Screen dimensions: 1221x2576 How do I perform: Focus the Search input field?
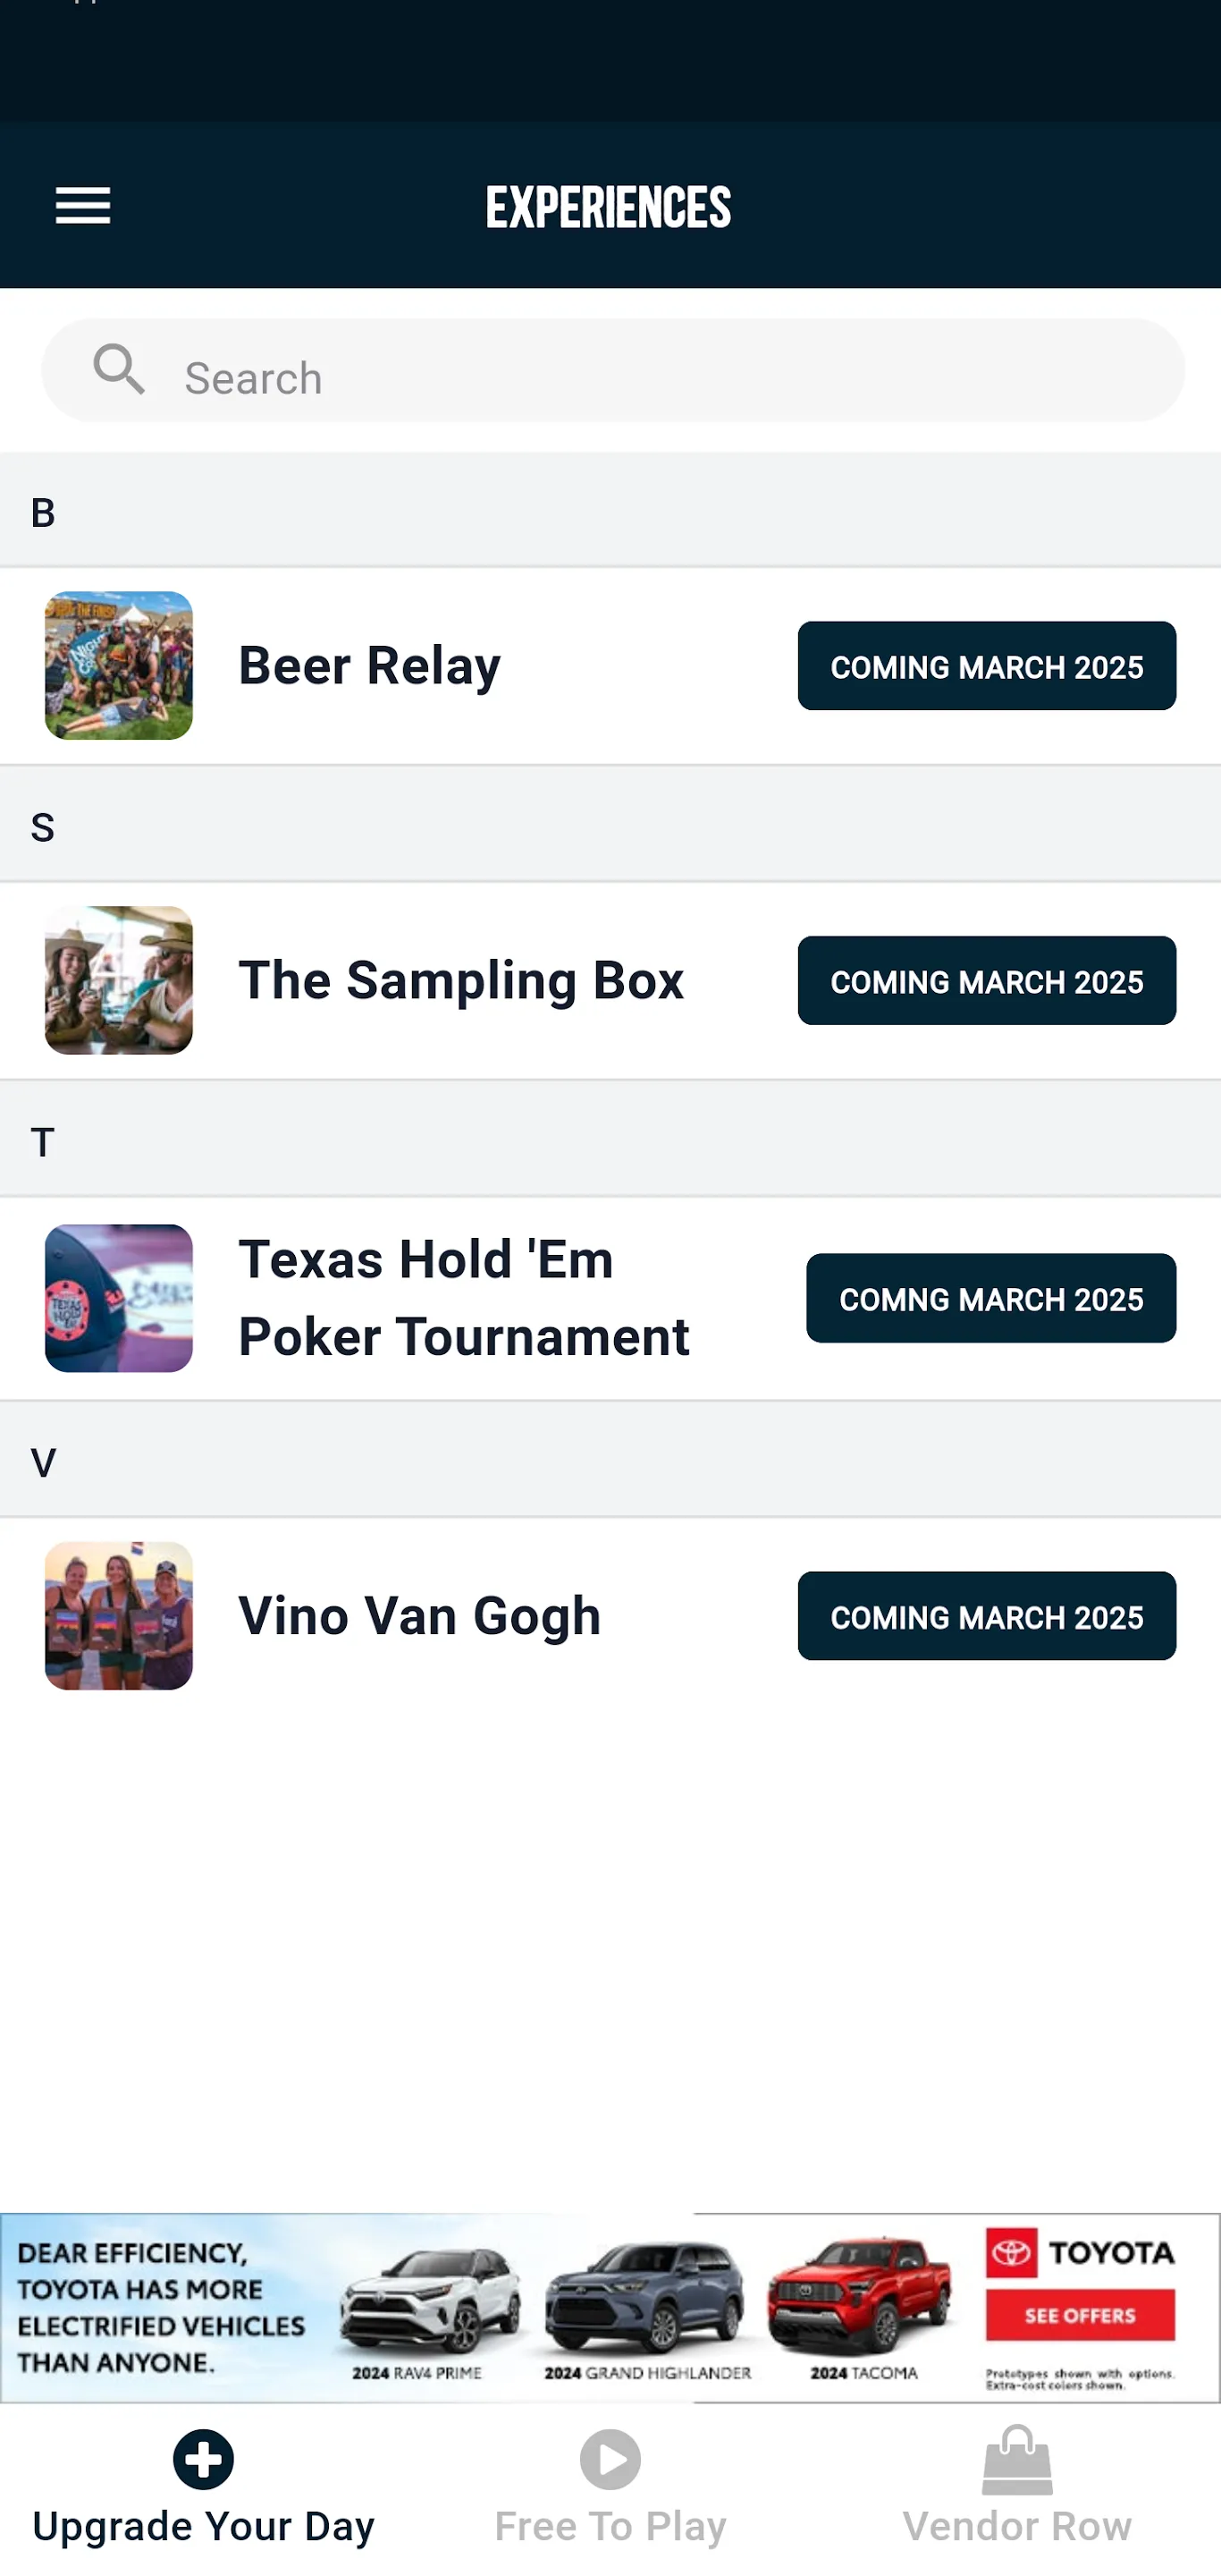click(x=660, y=378)
